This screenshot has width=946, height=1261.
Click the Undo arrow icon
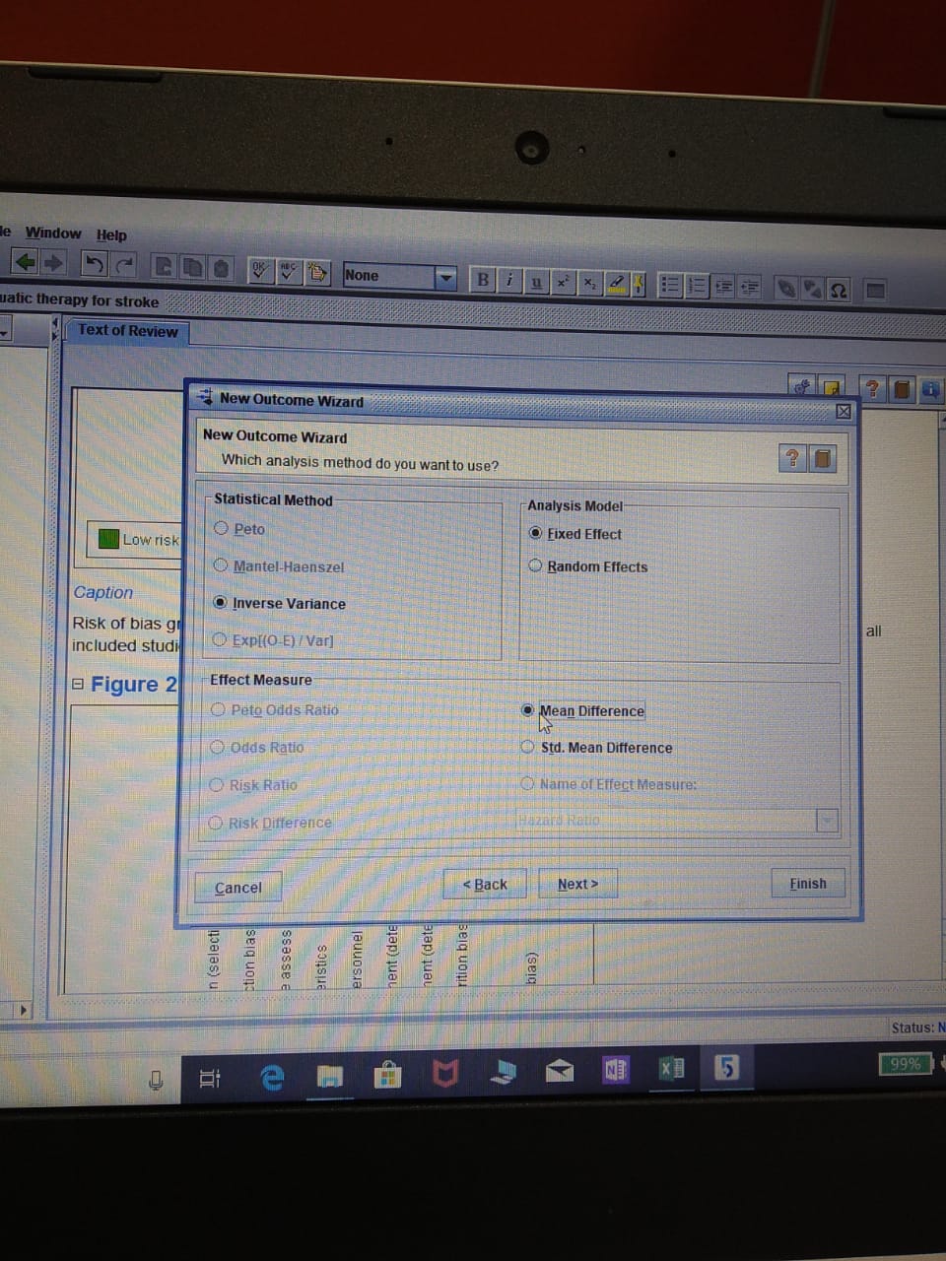[x=94, y=264]
